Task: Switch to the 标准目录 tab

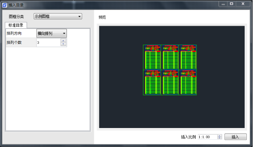Action: (16, 25)
